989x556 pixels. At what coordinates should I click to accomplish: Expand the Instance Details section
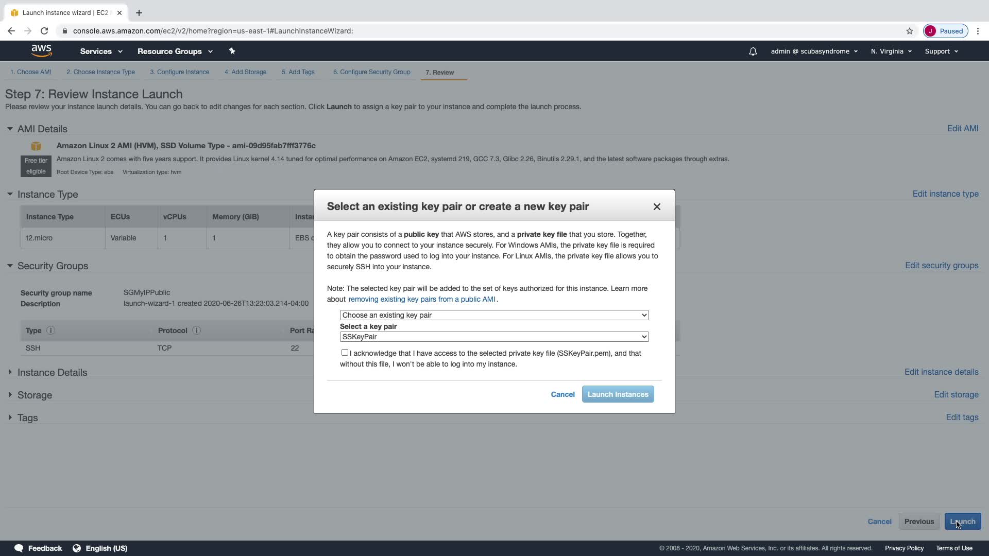[x=52, y=372]
